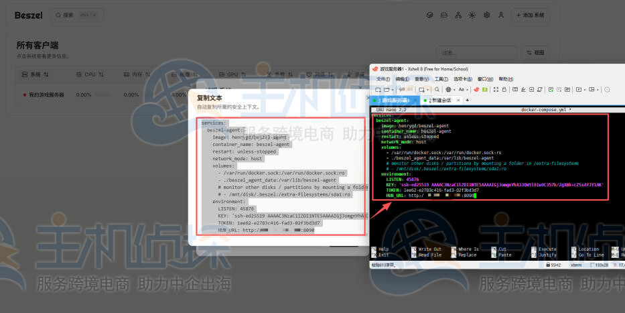Click the xterm label in Xshell status bar
The height and width of the screenshot is (313, 625).
click(576, 265)
